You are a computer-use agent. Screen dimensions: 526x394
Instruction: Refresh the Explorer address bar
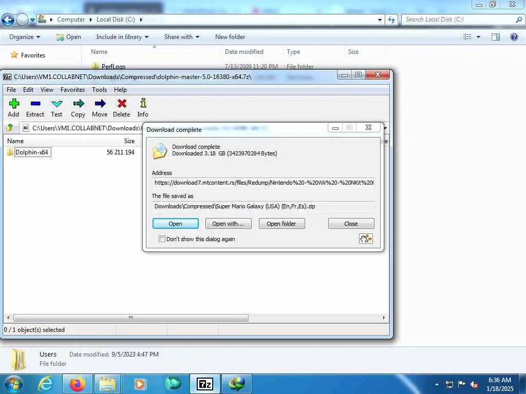[391, 20]
